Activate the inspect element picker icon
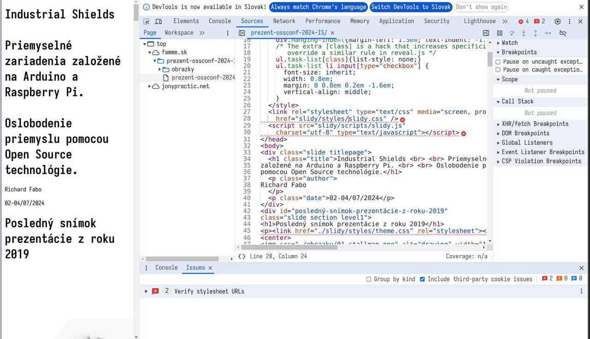This screenshot has width=590, height=339. [146, 21]
